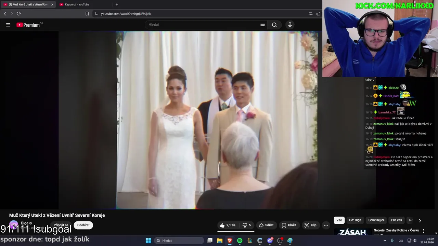Create a clip with Klip button
This screenshot has height=246, width=438.
(x=310, y=225)
